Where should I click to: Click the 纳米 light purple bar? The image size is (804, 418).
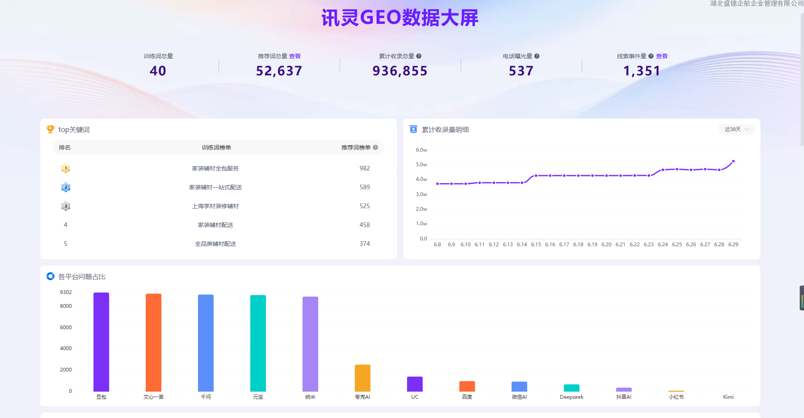point(310,344)
